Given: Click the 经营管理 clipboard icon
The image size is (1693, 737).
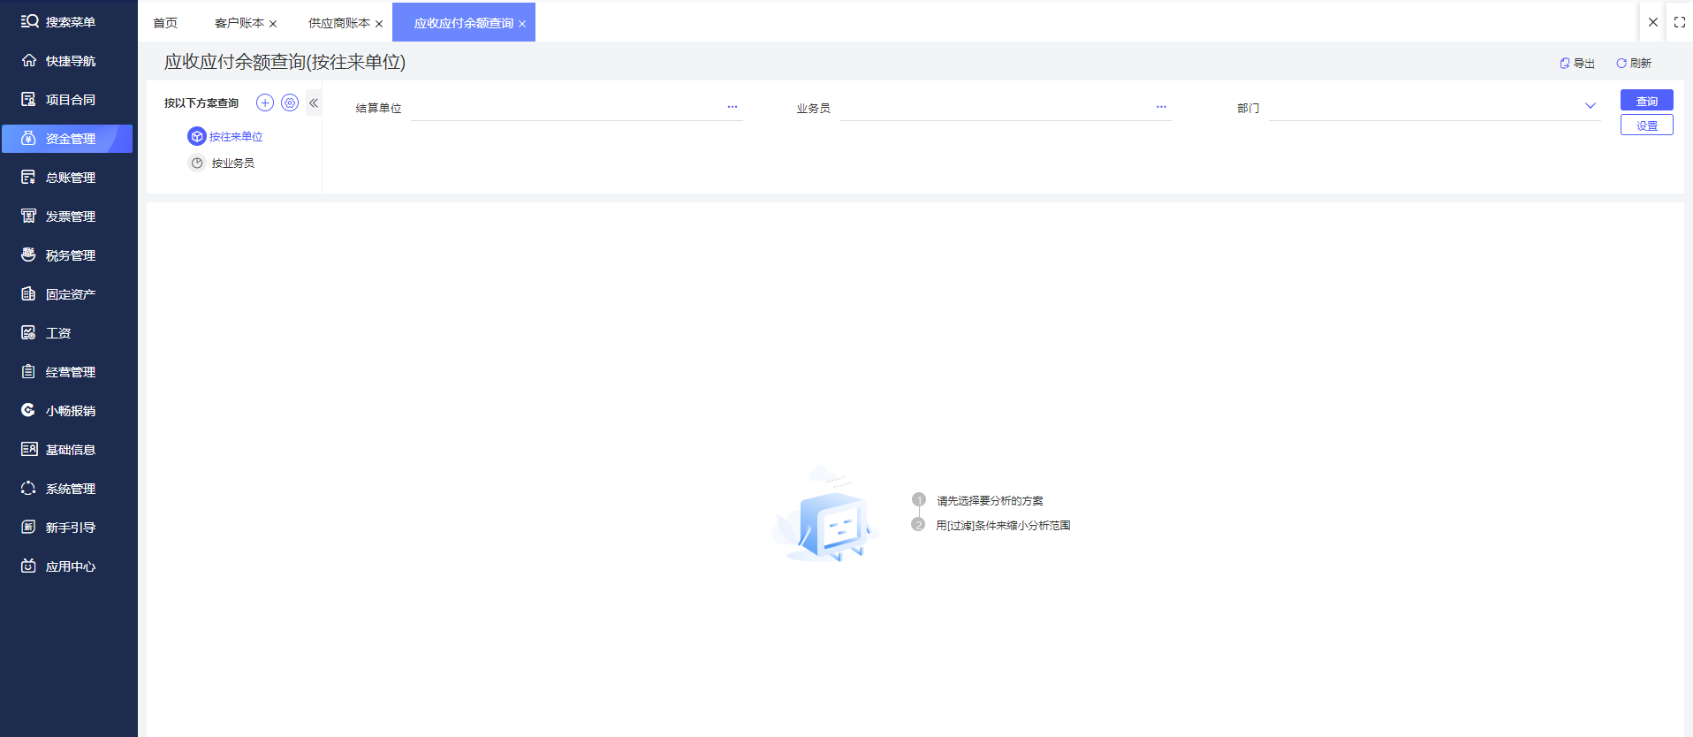Looking at the screenshot, I should tap(29, 372).
